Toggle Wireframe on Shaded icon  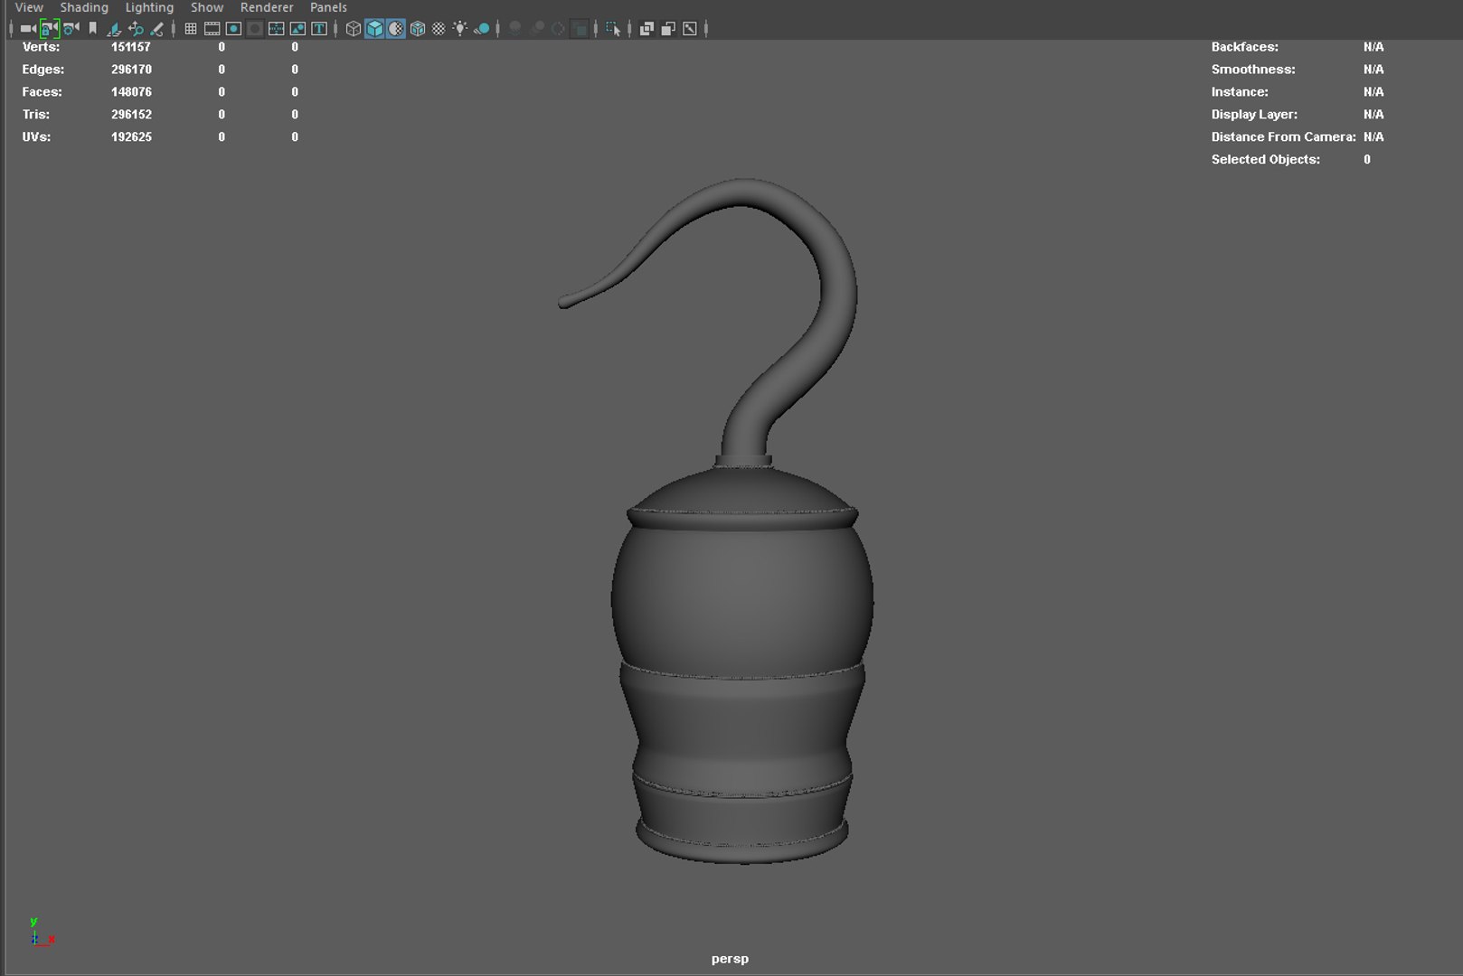pos(418,29)
